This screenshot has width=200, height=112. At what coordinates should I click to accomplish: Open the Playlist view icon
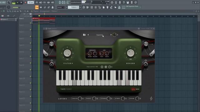[x=84, y=7]
